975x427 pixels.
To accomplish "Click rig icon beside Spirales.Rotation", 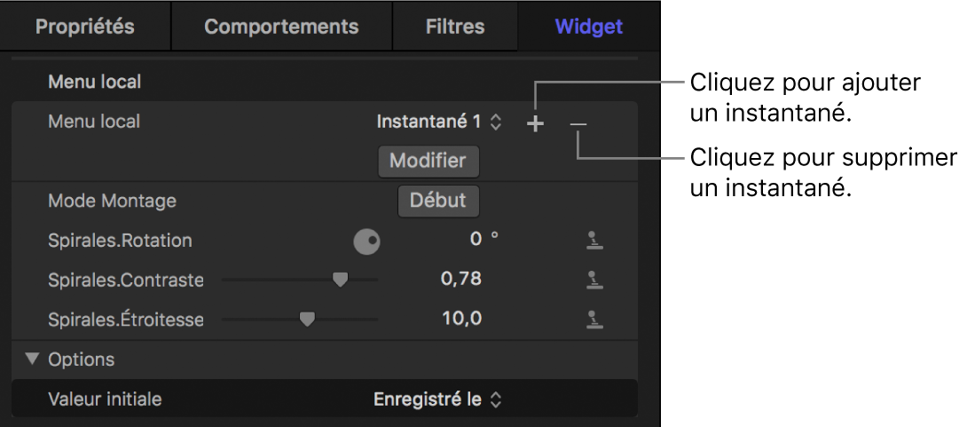I will [x=595, y=241].
